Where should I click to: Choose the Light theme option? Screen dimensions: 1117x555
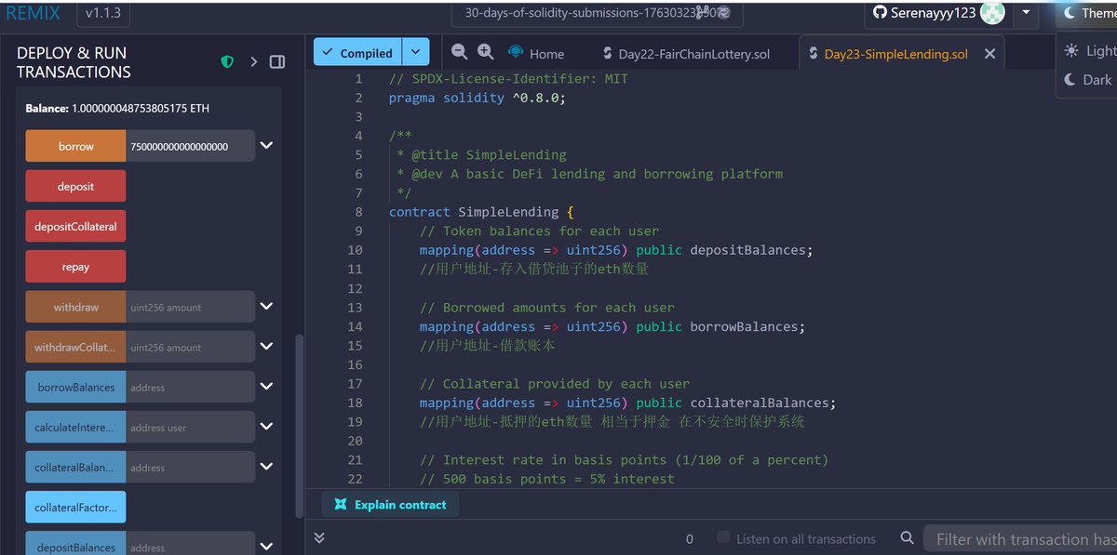point(1089,51)
